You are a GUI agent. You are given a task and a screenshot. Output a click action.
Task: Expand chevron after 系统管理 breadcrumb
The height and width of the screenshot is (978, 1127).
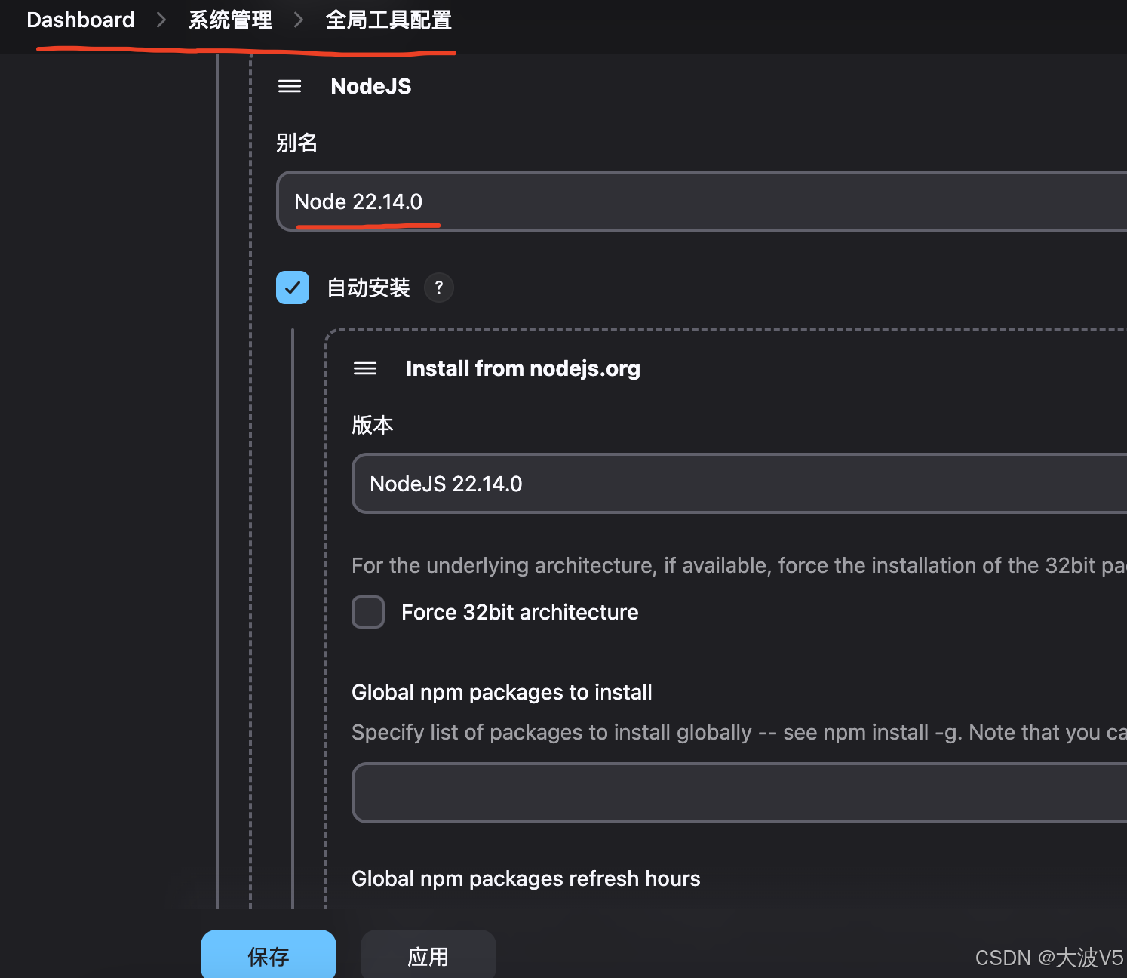(298, 20)
